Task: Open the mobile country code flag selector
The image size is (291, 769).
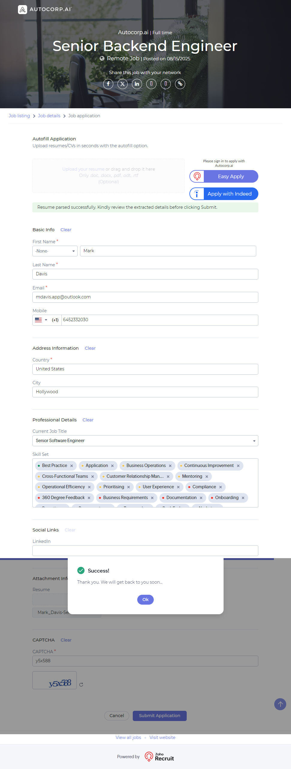Action: click(41, 320)
